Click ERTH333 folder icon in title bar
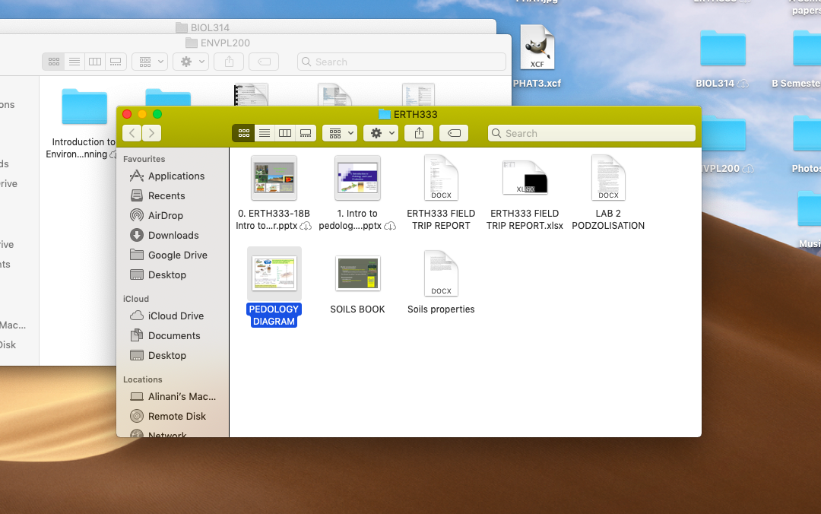Viewport: 821px width, 514px height. tap(385, 114)
